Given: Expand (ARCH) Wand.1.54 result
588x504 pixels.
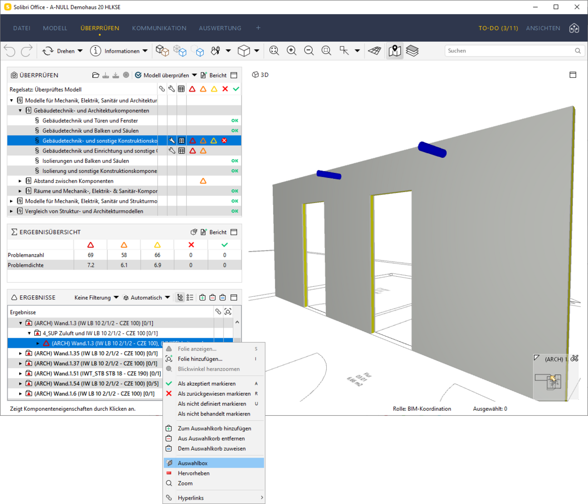Looking at the screenshot, I should (20, 384).
